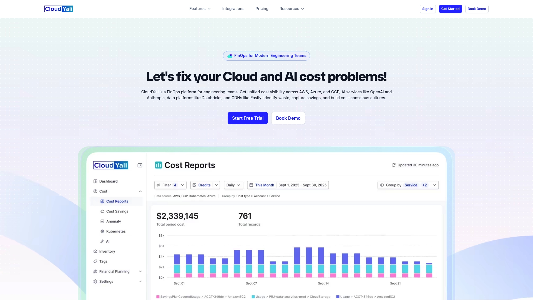Click the Financial Planning icon

95,271
